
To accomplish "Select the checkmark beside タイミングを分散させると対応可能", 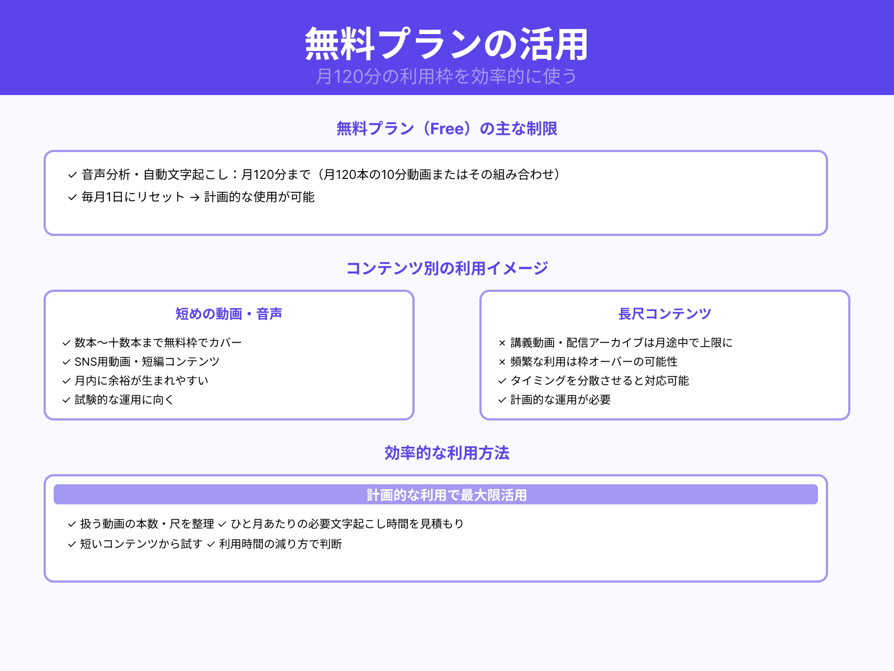I will pos(500,381).
